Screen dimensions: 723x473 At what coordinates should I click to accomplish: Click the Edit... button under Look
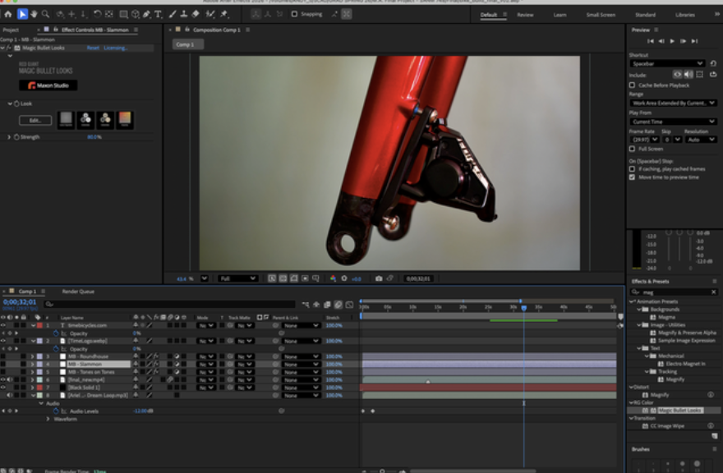(35, 121)
